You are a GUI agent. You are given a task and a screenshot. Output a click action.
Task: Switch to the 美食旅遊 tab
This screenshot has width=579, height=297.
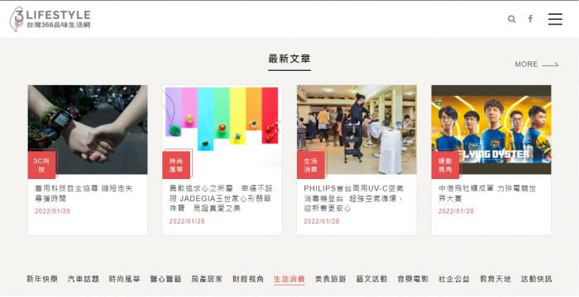pos(331,279)
